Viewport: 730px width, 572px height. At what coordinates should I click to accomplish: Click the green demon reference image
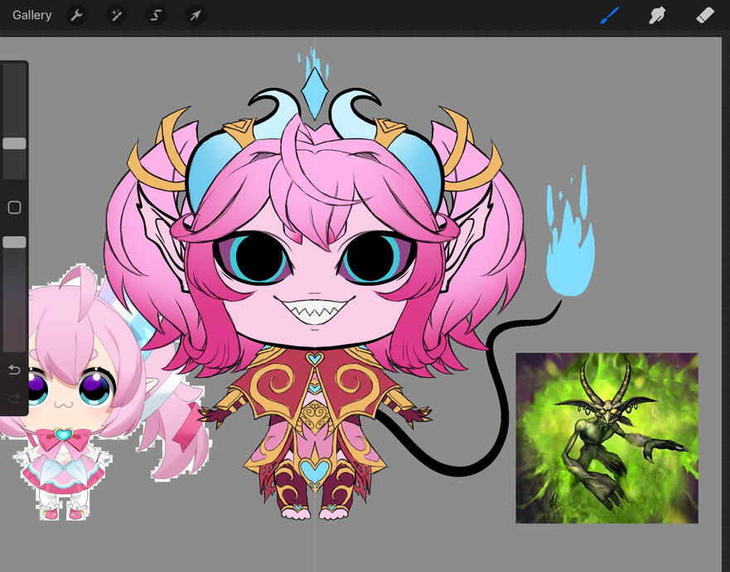click(607, 438)
